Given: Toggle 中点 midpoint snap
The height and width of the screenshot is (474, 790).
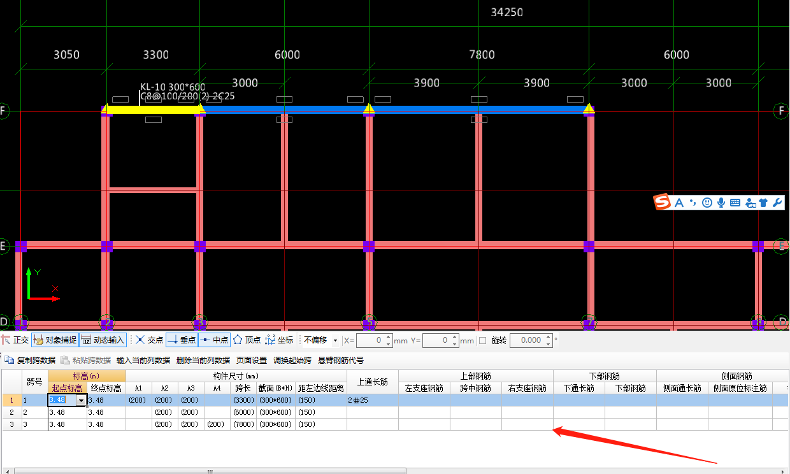Looking at the screenshot, I should click(x=214, y=340).
